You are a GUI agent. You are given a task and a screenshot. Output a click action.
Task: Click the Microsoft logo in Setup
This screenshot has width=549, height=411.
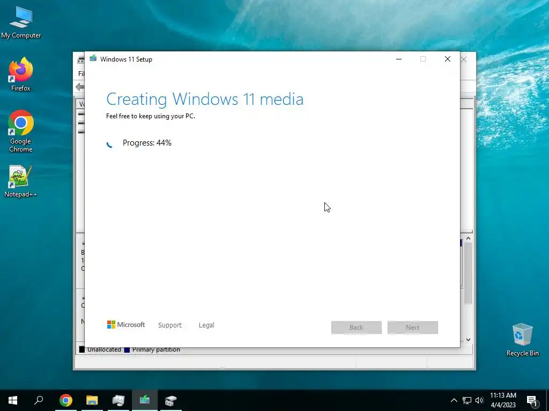coord(125,325)
